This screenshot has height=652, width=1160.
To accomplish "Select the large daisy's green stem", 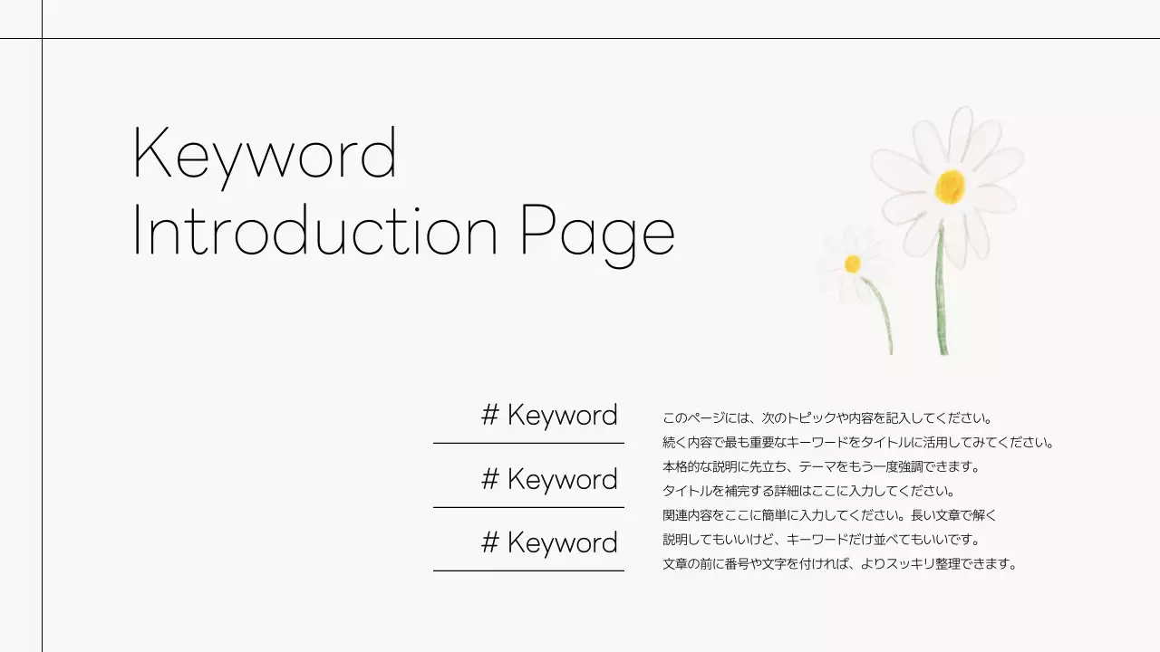I will point(942,299).
